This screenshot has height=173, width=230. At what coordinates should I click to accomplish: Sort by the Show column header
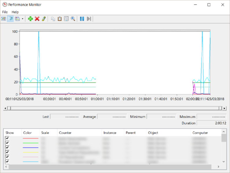point(12,133)
